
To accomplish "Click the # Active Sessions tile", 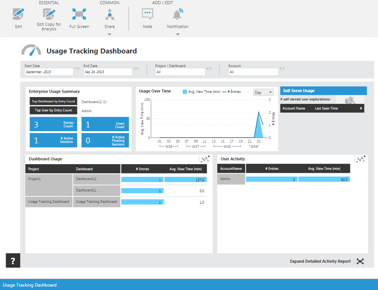I will 53,140.
